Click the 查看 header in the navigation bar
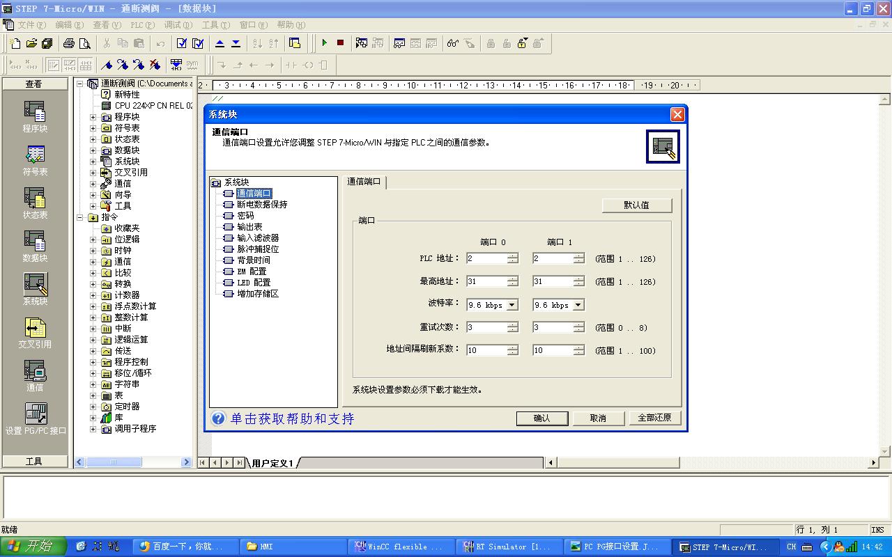This screenshot has width=892, height=557. pos(34,84)
